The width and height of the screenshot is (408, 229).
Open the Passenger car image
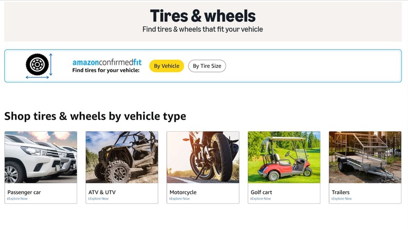pyautogui.click(x=41, y=157)
